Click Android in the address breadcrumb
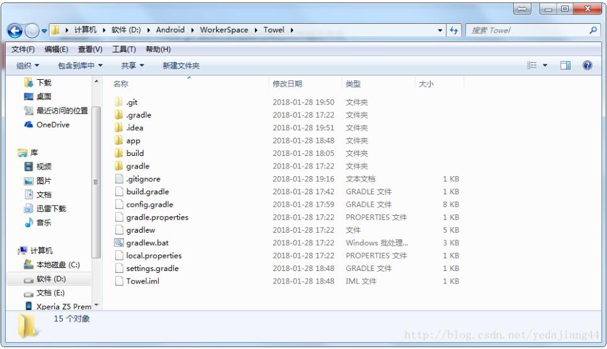 click(171, 30)
